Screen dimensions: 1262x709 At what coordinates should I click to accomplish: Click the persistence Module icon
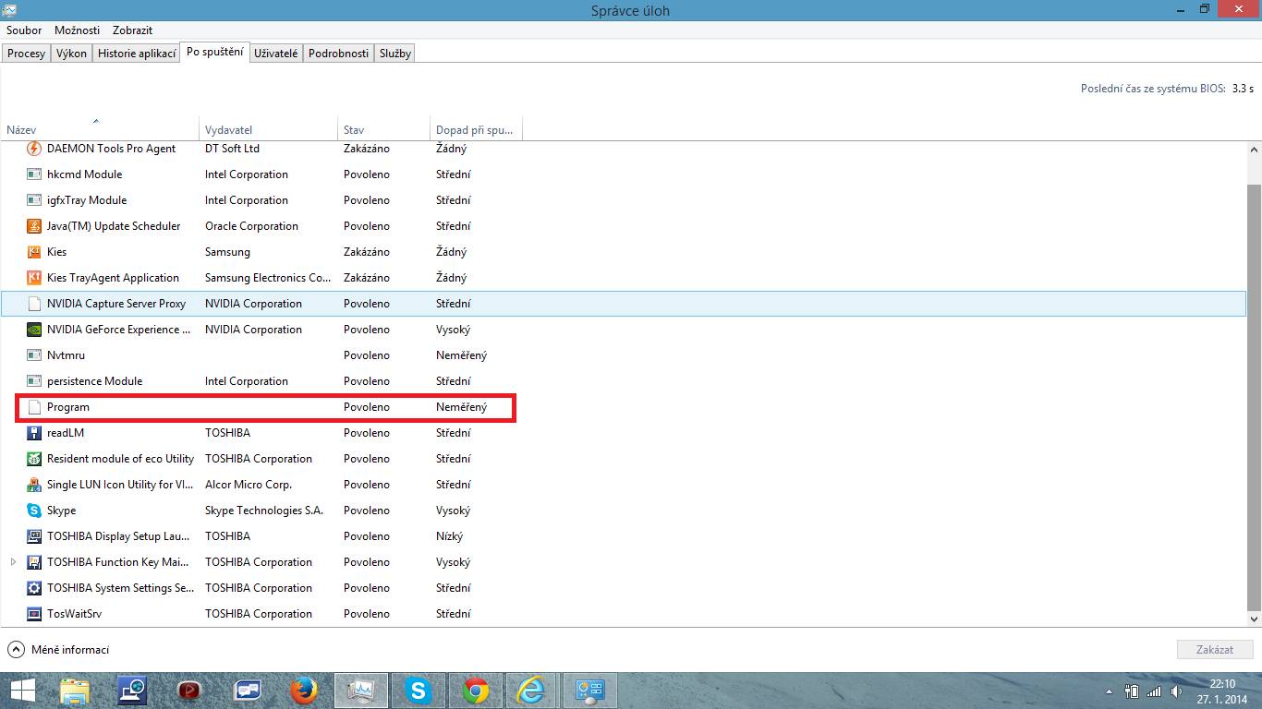coord(34,381)
